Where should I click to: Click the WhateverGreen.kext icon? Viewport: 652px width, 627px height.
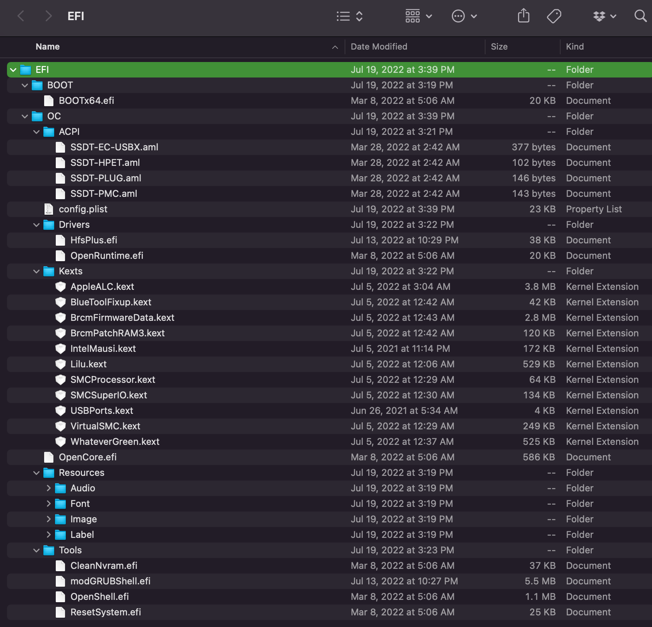60,442
